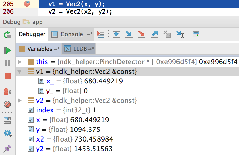Toggle Mute Breakpoints
239x155 pixels.
point(8,104)
